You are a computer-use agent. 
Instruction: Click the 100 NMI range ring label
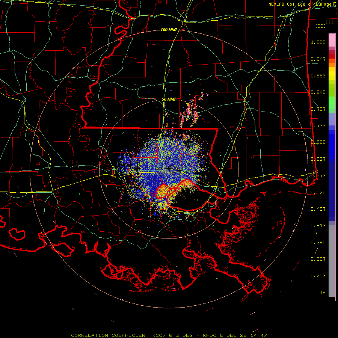click(x=169, y=30)
